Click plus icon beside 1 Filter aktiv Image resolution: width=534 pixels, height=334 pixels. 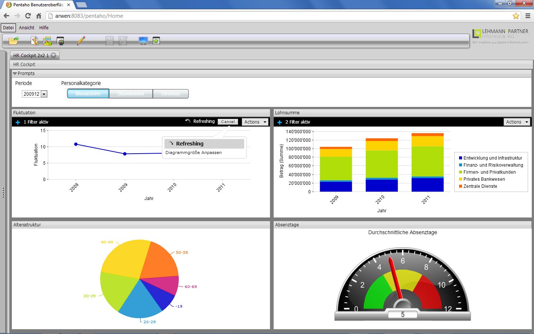click(18, 122)
